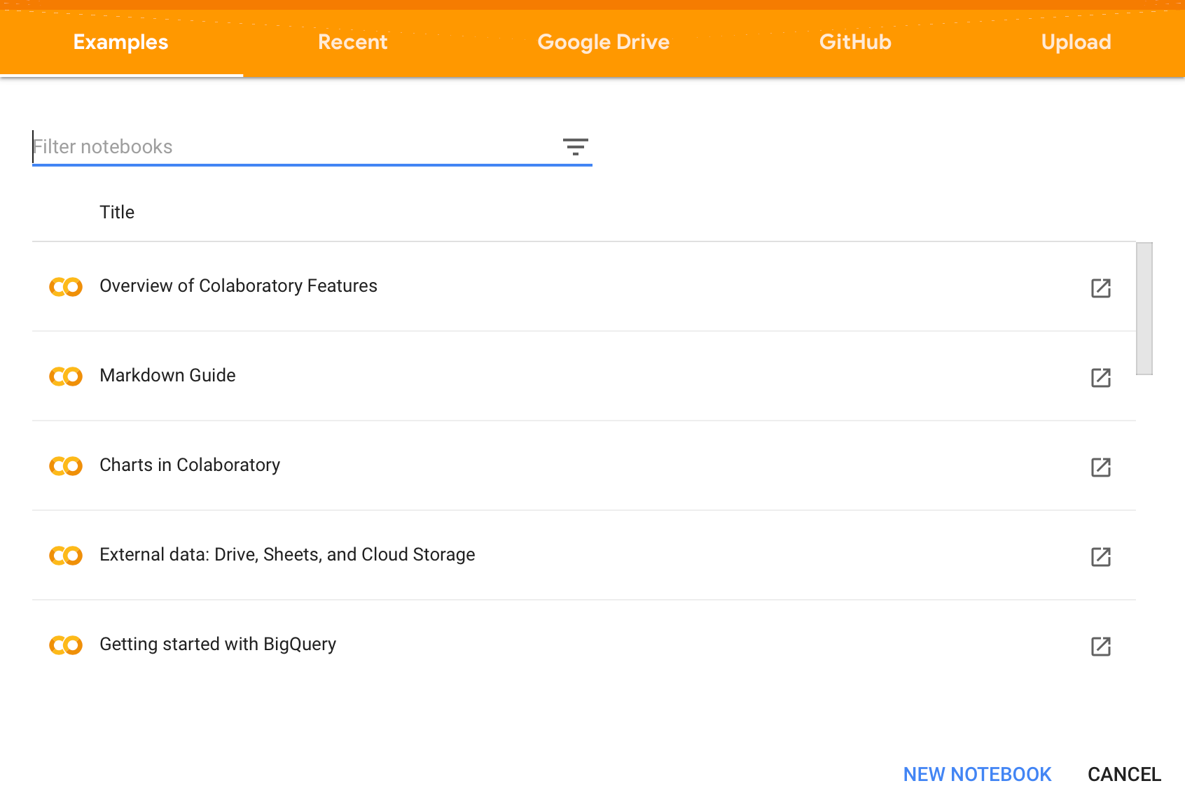Select the Upload tab
This screenshot has width=1185, height=809.
pyautogui.click(x=1076, y=42)
